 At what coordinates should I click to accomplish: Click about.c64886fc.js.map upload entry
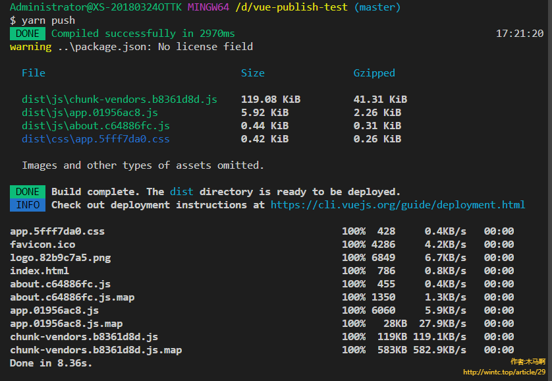click(x=72, y=297)
